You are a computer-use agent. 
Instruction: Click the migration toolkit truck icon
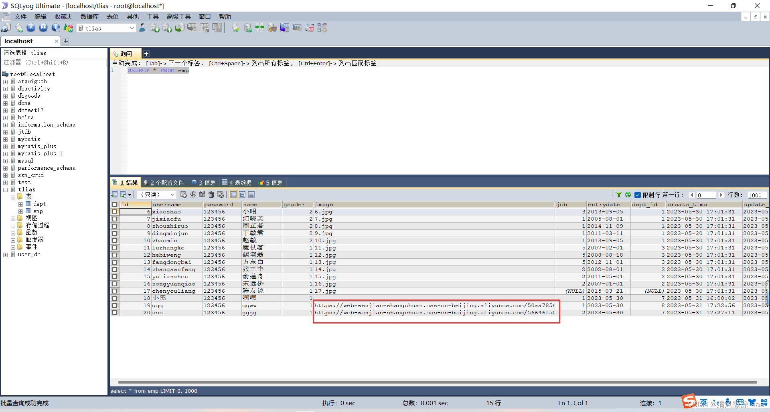click(272, 28)
